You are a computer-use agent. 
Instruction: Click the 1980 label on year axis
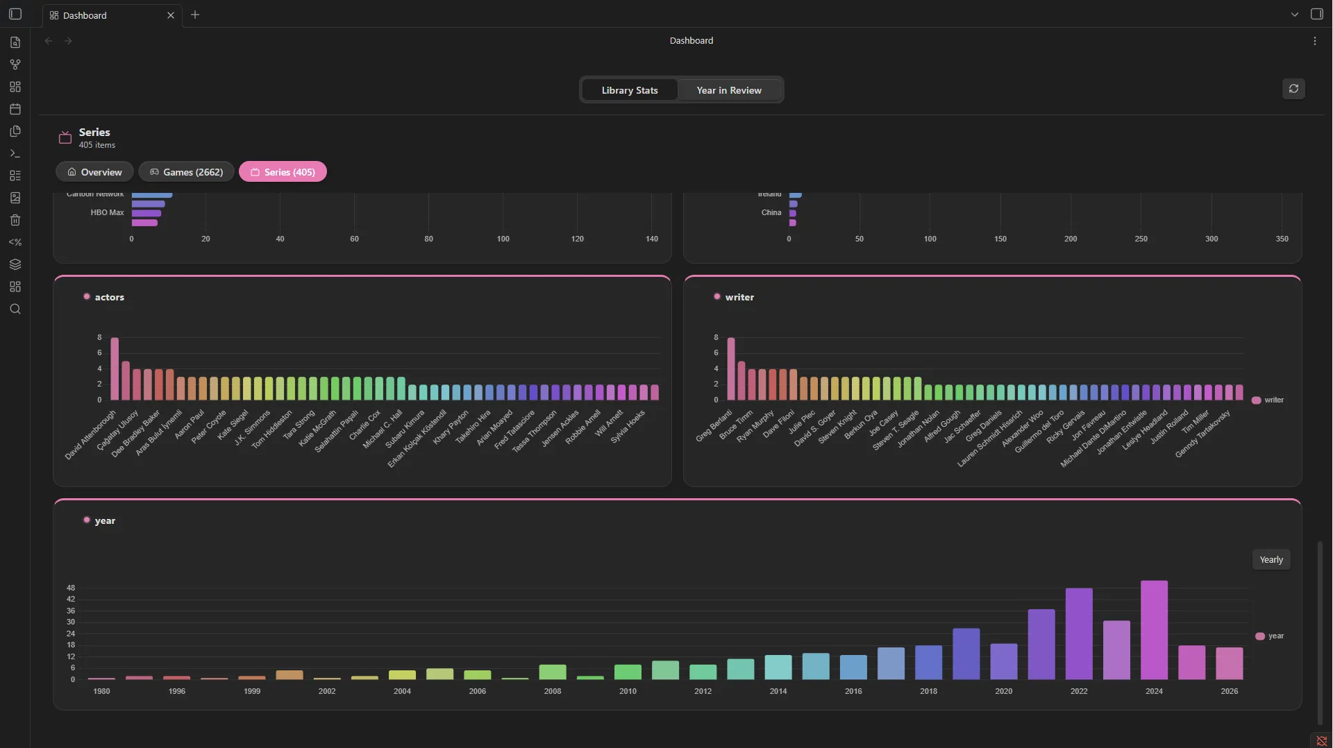click(101, 692)
